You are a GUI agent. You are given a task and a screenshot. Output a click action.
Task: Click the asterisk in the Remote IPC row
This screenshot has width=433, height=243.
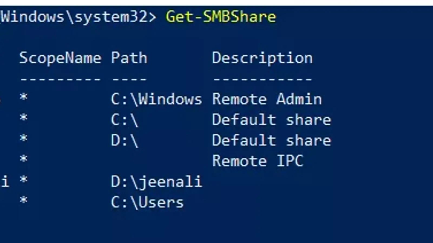coord(24,158)
